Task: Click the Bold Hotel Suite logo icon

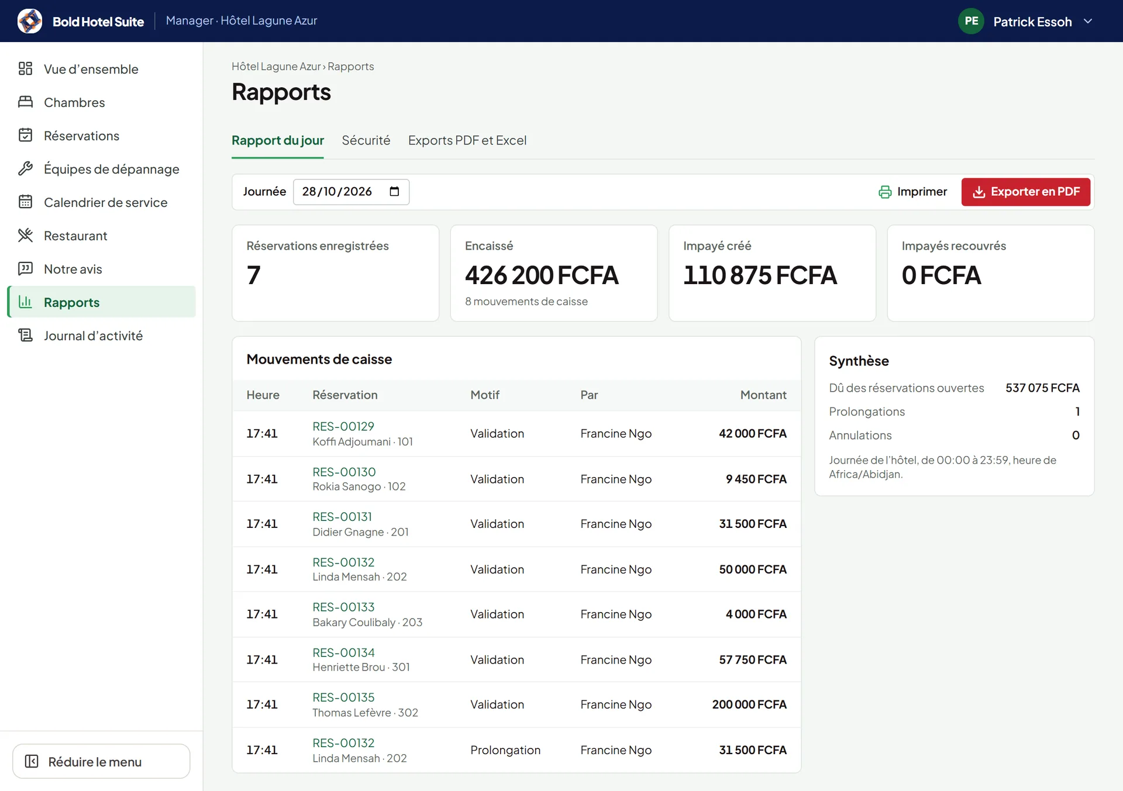Action: pos(30,21)
